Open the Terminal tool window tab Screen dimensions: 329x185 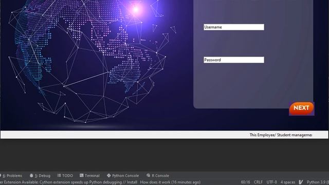pos(89,176)
